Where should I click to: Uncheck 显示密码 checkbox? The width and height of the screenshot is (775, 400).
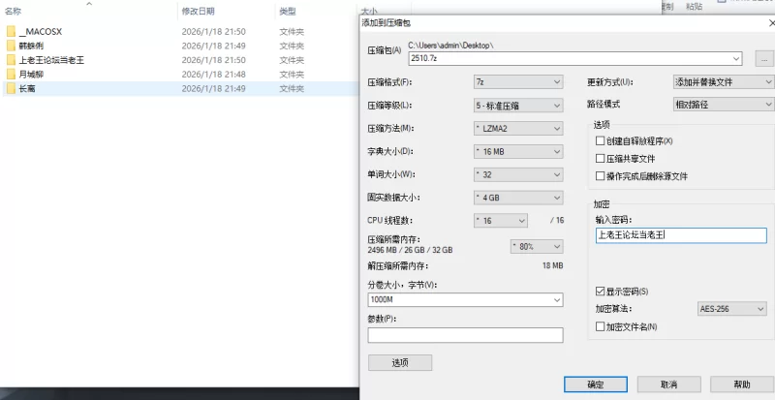tap(600, 292)
